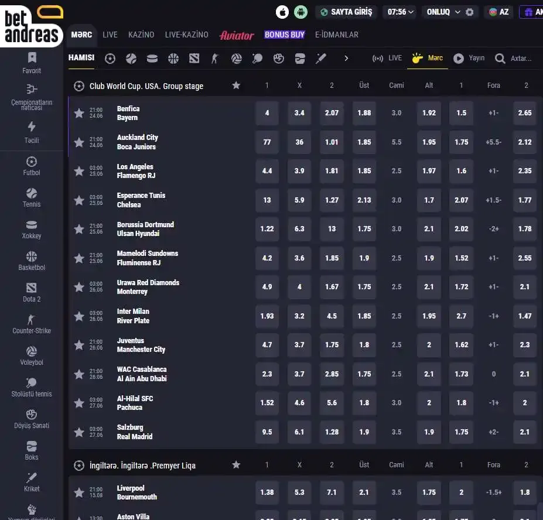Viewport: 543px width, 520px height.
Task: Open the settings gear next to ONLUQ
Action: click(470, 12)
